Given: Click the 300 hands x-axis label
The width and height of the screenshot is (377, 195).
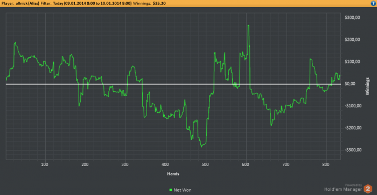Looking at the screenshot, I should coord(125,164).
